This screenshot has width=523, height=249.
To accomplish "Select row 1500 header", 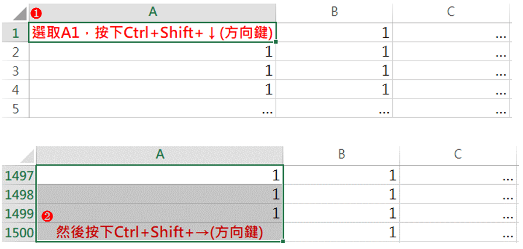I will coord(19,232).
